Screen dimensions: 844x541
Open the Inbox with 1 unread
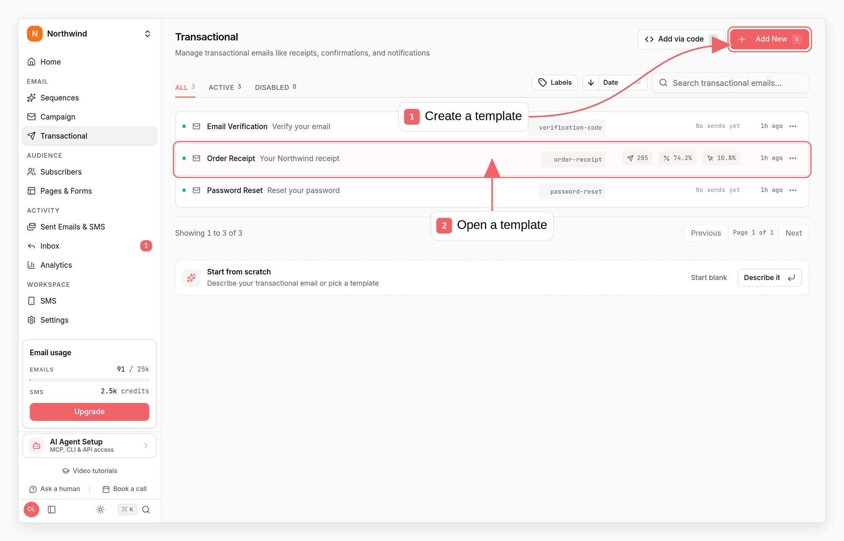coord(89,246)
